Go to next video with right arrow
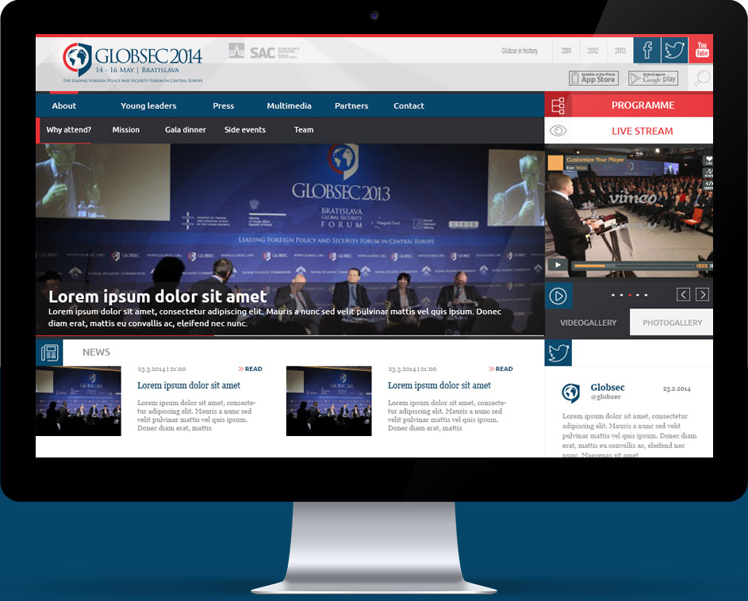Viewport: 748px width, 601px height. [x=702, y=294]
